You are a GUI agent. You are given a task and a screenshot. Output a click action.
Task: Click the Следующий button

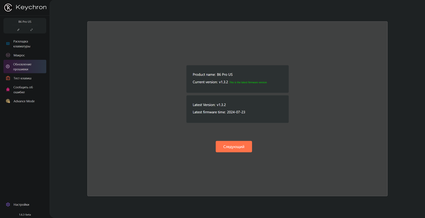pos(234,146)
